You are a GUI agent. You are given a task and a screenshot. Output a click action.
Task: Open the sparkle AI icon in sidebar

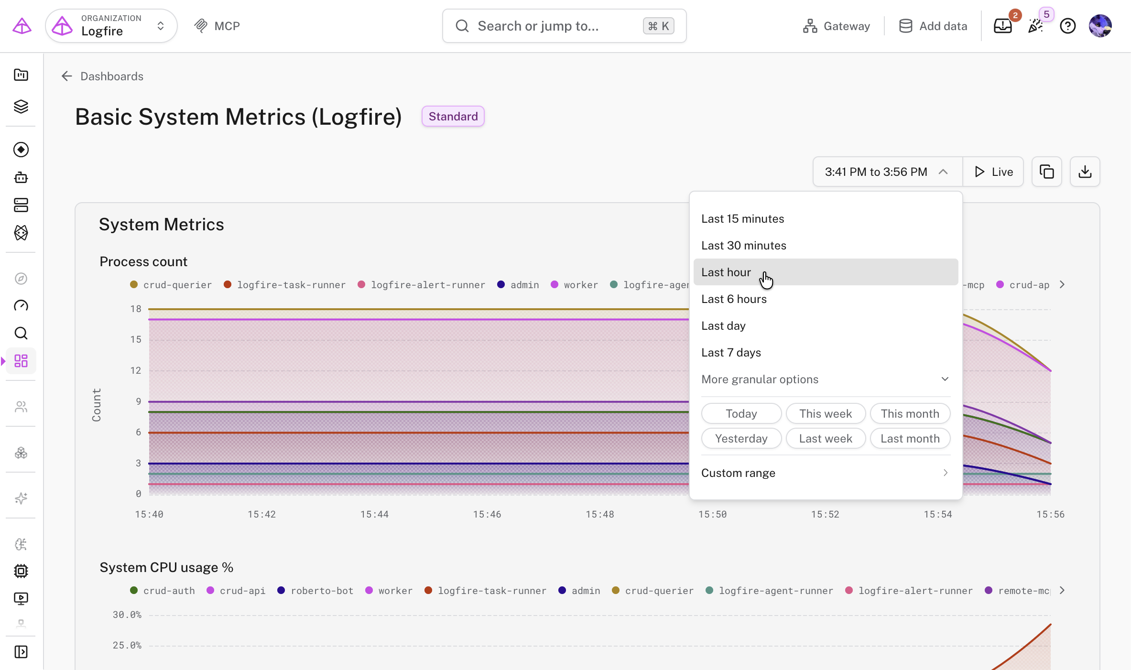21,498
